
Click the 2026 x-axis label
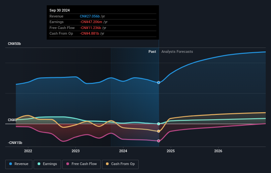click(x=218, y=151)
